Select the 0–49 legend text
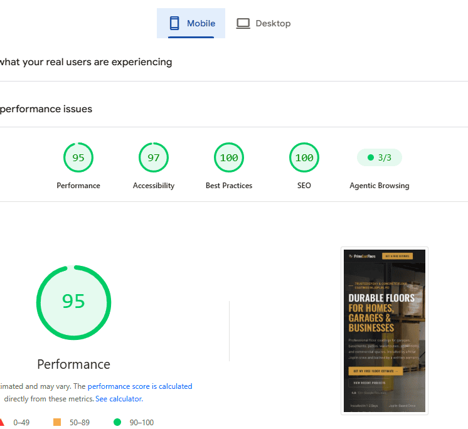Image resolution: width=468 pixels, height=429 pixels. (x=21, y=423)
